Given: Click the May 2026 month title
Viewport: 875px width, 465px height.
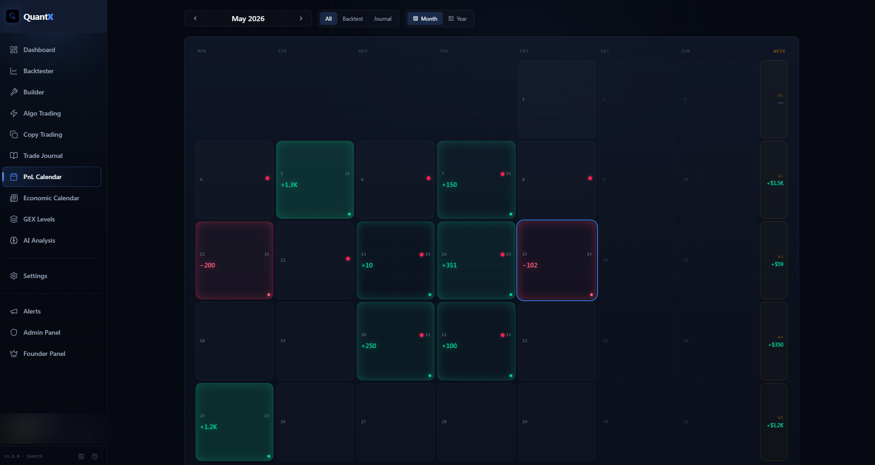Looking at the screenshot, I should point(248,18).
